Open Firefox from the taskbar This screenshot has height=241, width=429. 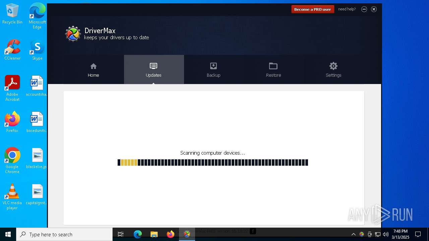171,234
